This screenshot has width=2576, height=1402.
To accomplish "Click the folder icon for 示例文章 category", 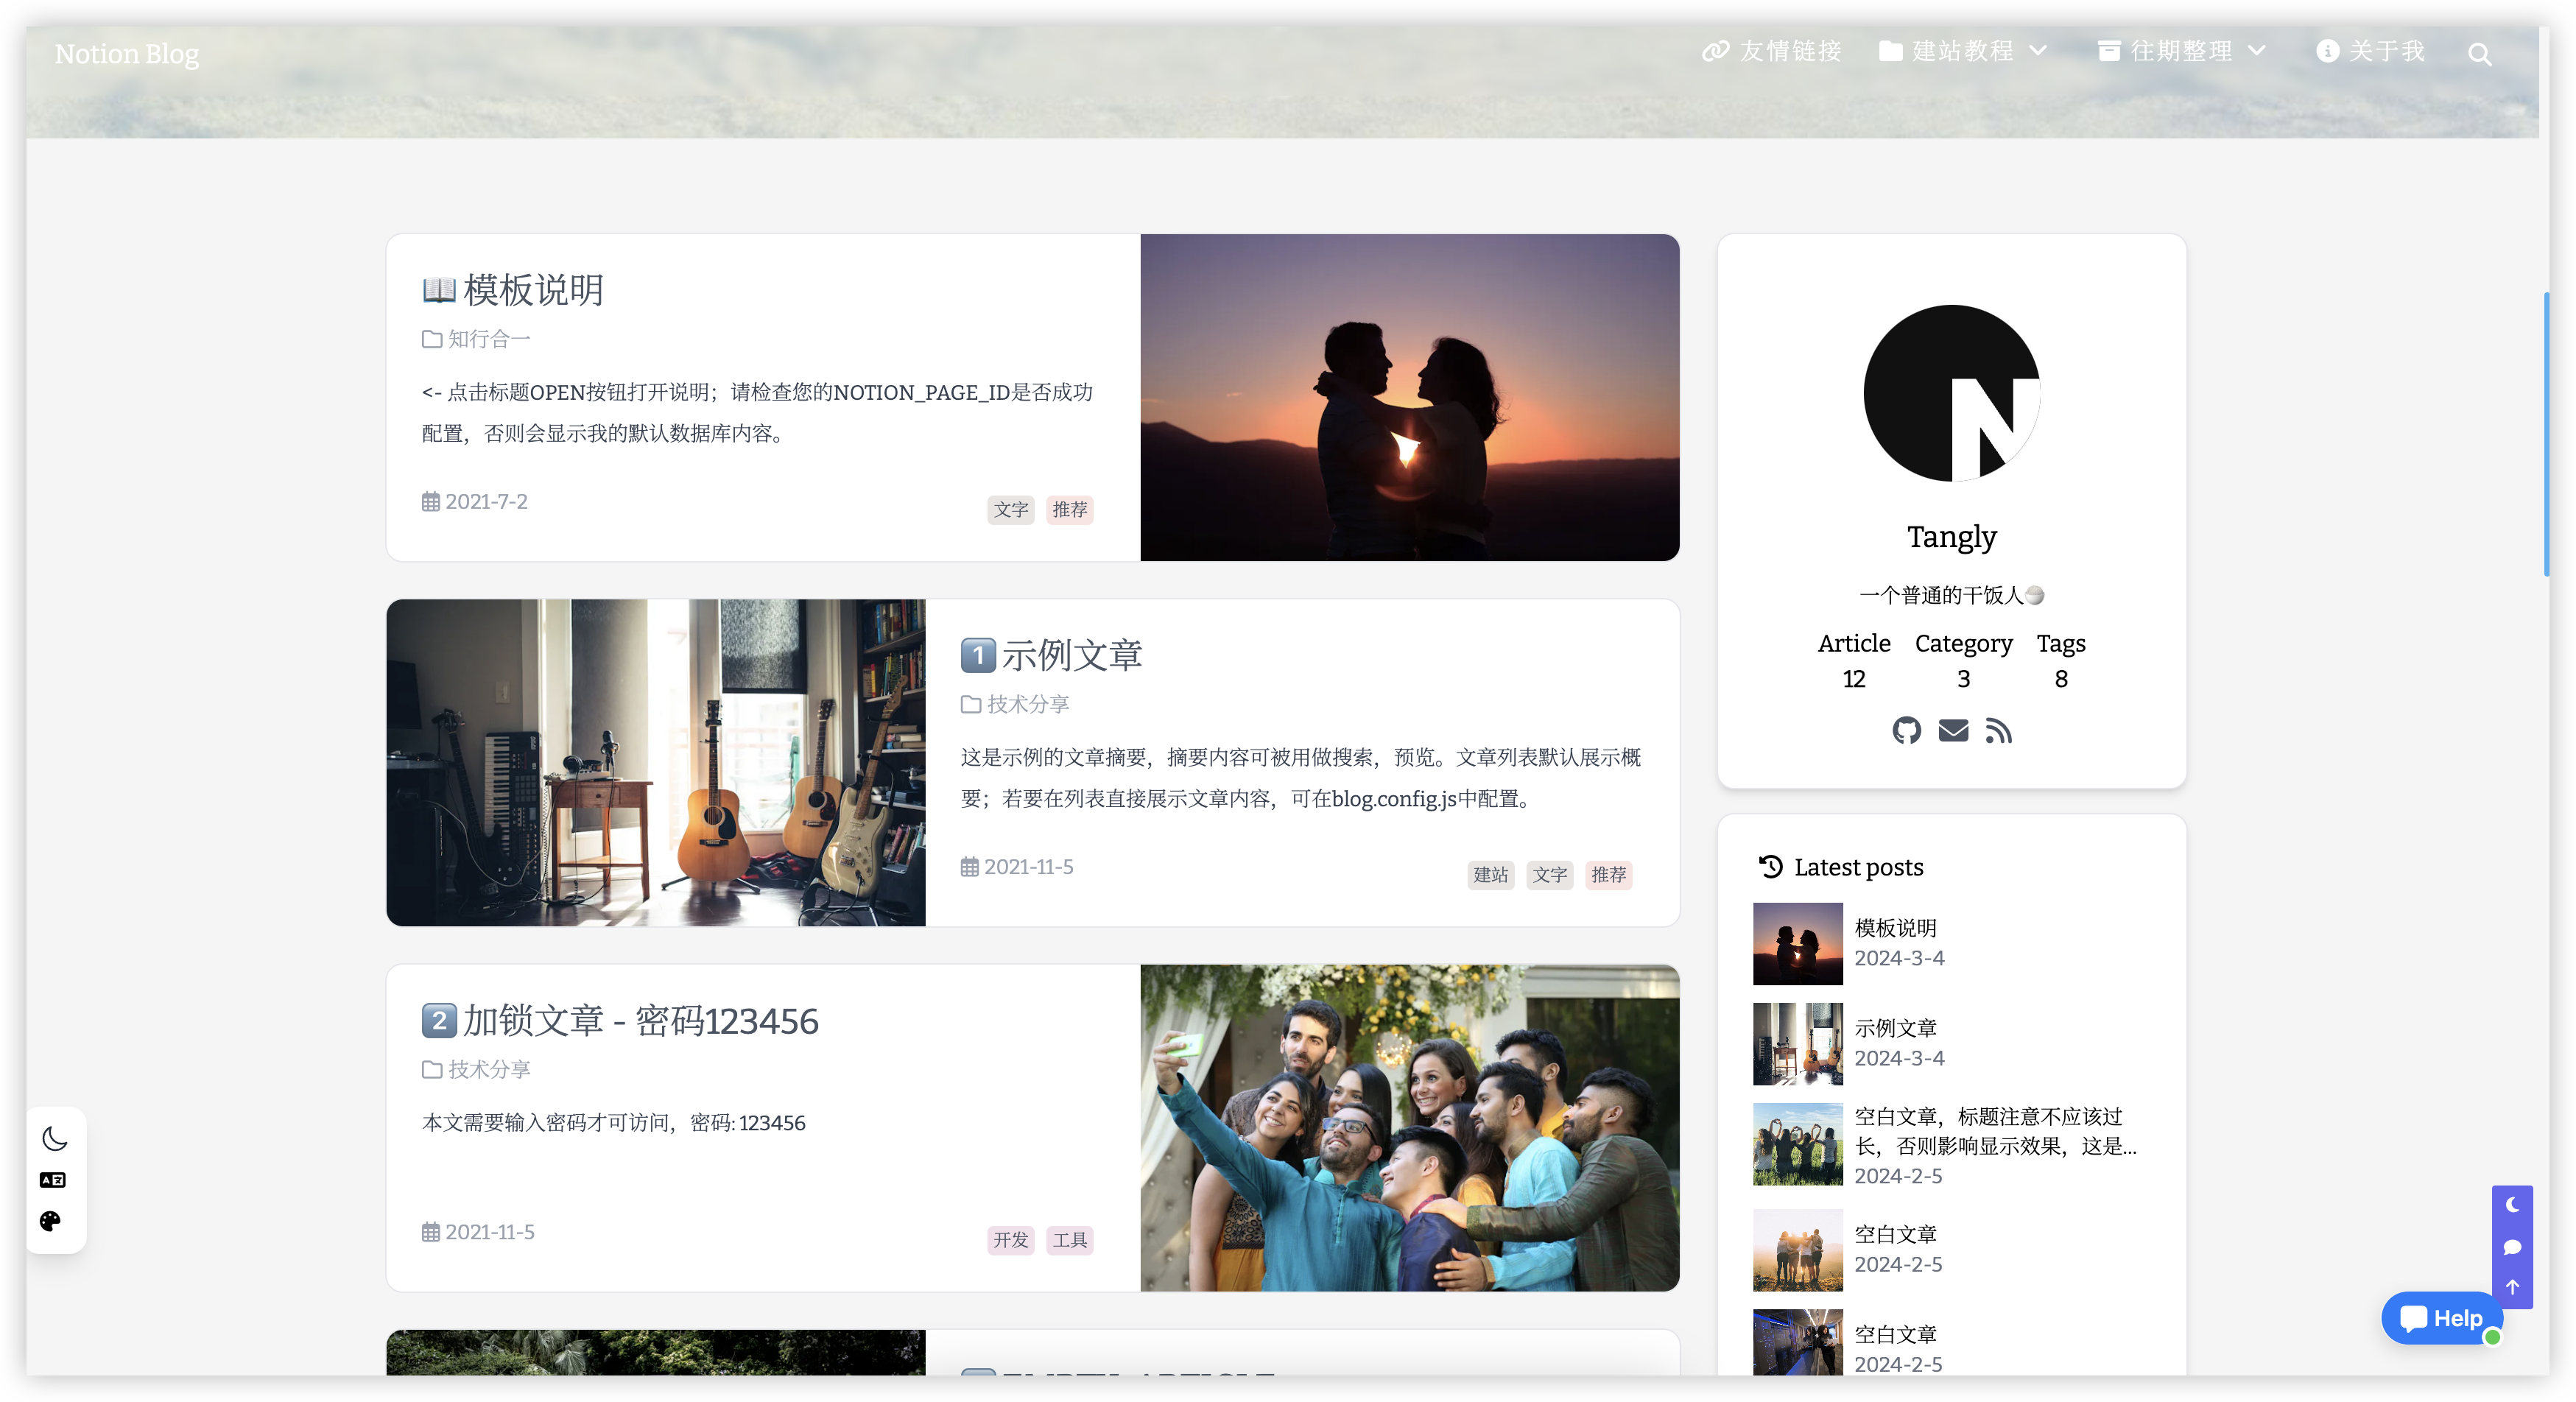I will point(971,704).
